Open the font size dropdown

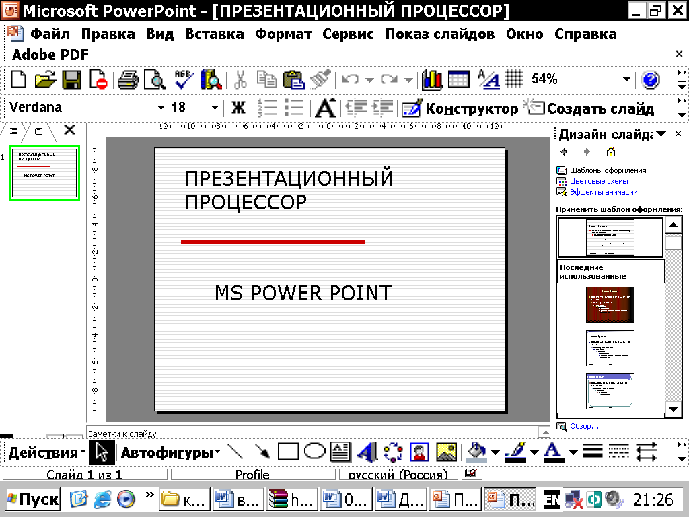[215, 107]
